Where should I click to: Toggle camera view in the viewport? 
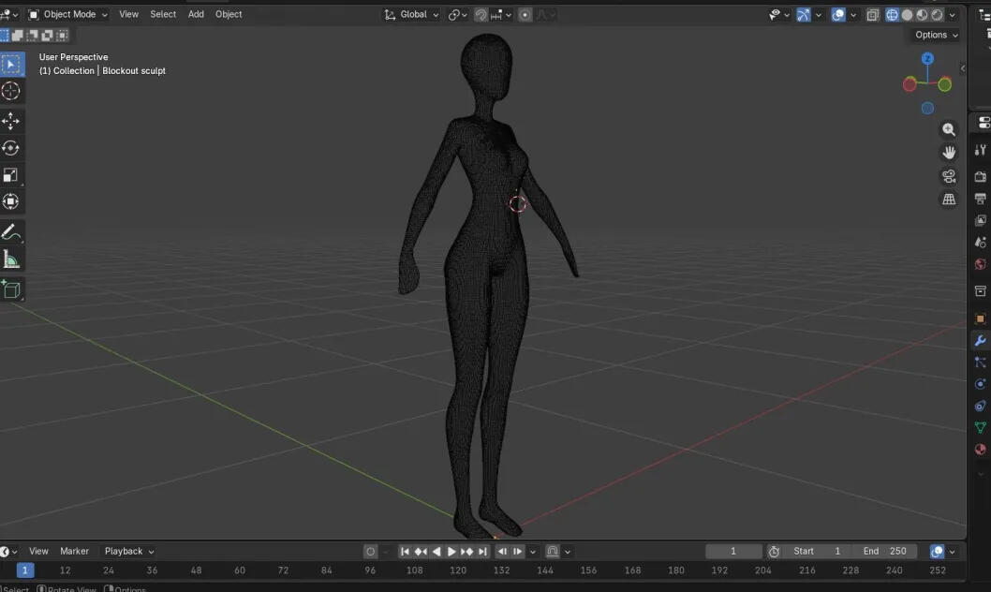click(949, 176)
